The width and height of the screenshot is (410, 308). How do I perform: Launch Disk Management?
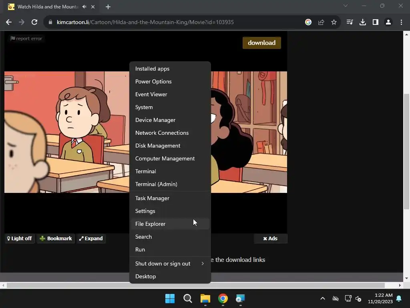(170, 146)
